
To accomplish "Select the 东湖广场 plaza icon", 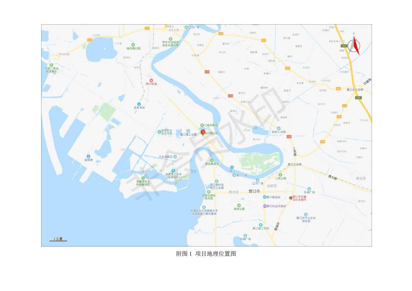I will pyautogui.click(x=309, y=189).
